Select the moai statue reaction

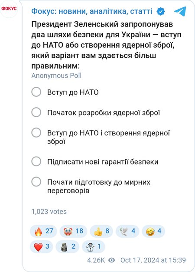click(68, 246)
